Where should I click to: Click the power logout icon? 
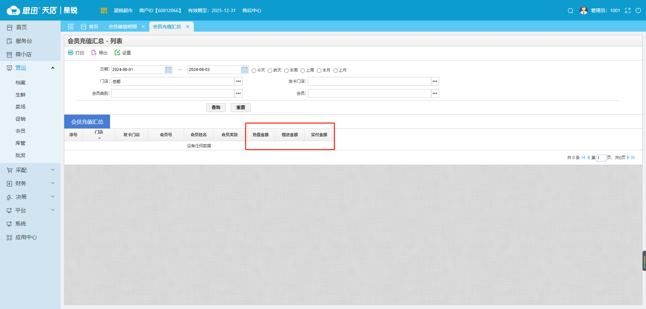click(638, 10)
